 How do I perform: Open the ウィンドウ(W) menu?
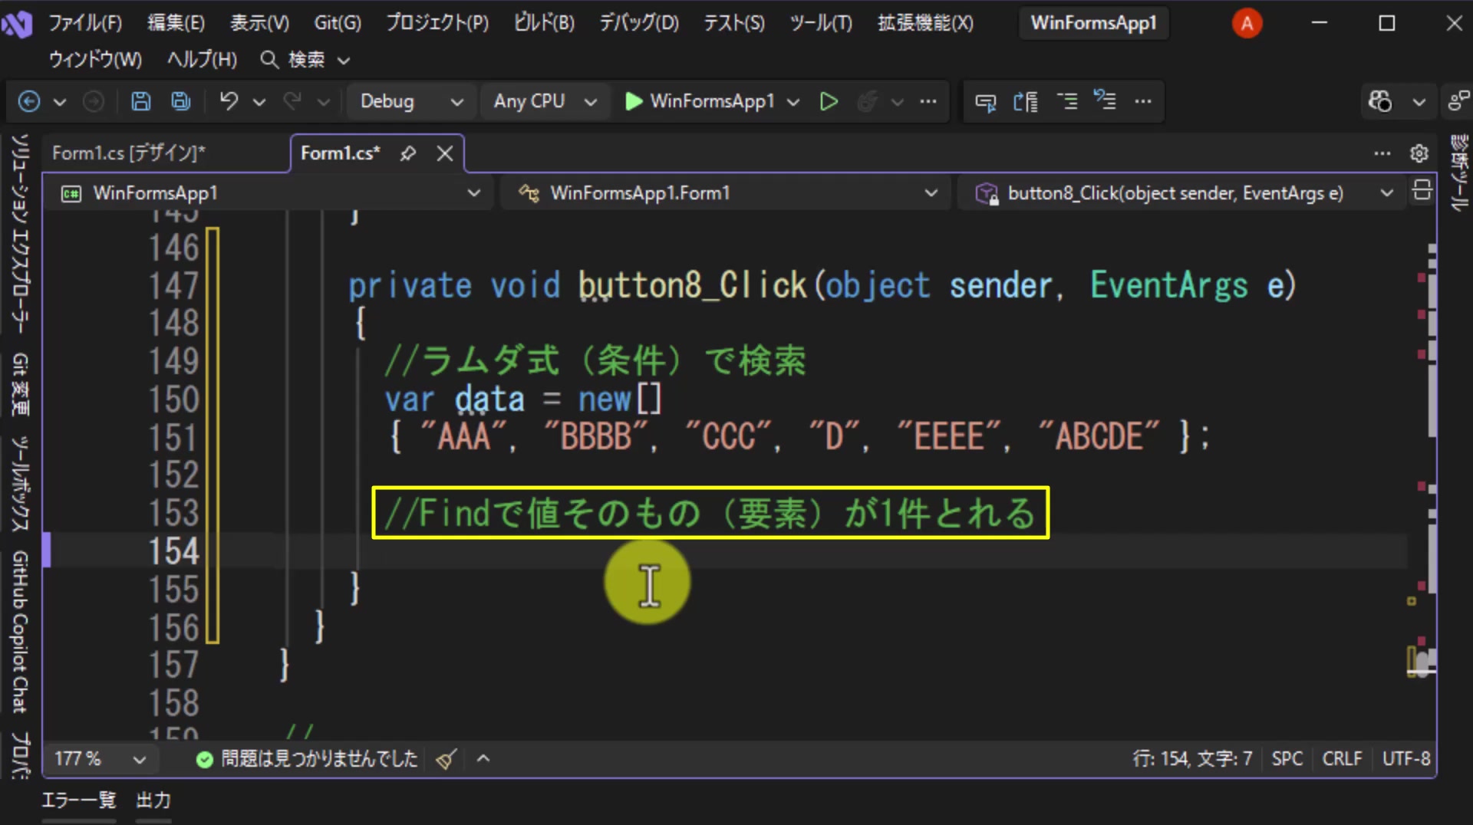point(95,59)
